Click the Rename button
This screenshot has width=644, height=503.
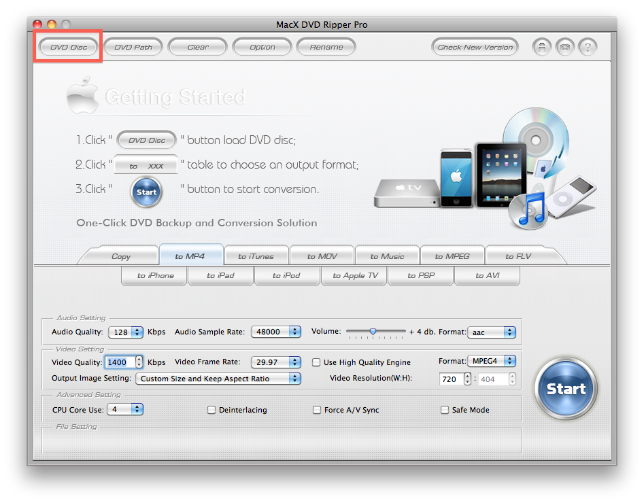pos(326,47)
